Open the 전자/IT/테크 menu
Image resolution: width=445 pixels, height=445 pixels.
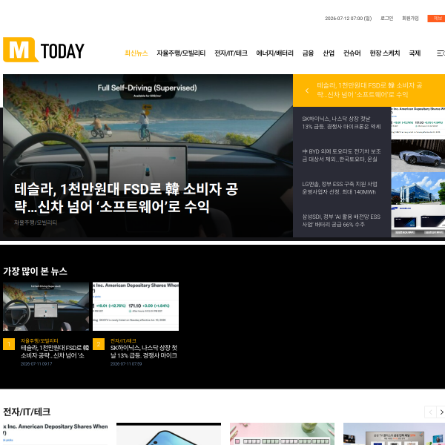pyautogui.click(x=231, y=53)
